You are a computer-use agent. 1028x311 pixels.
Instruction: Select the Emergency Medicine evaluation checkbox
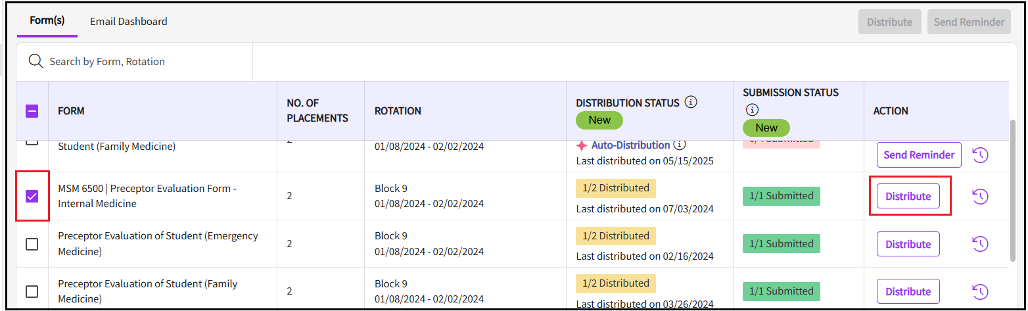coord(32,244)
